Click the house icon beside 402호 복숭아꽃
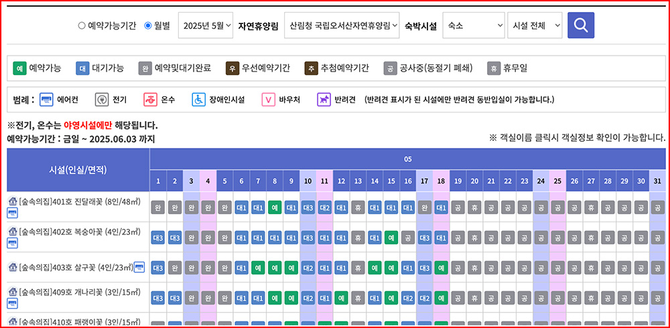Viewport: 670px width, 328px height. click(x=12, y=232)
